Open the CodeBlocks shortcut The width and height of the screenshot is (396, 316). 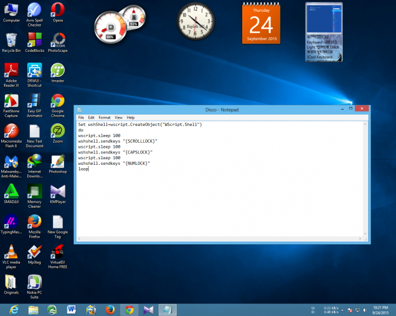point(35,43)
